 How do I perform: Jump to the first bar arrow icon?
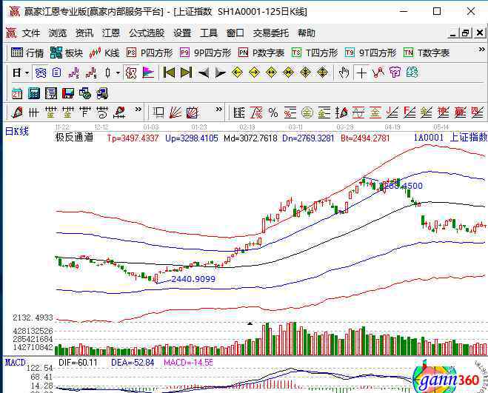coord(168,73)
